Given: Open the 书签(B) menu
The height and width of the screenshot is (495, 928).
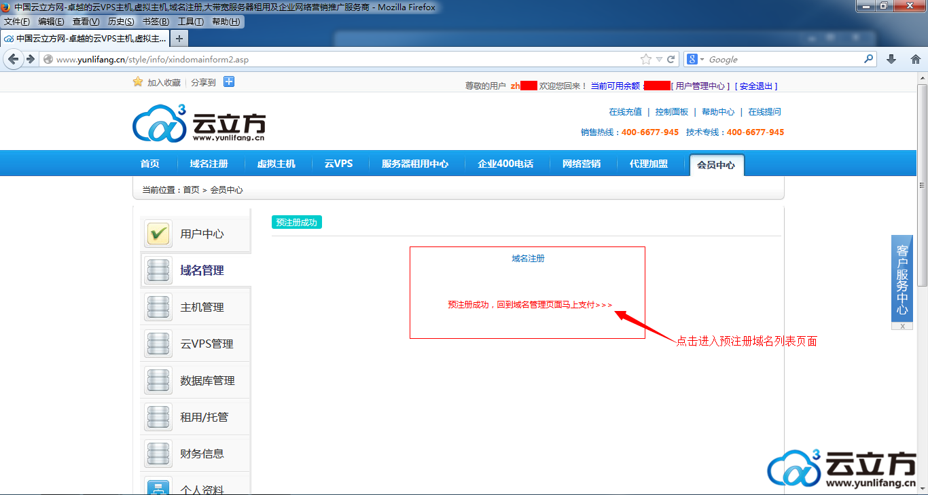Looking at the screenshot, I should [x=156, y=22].
